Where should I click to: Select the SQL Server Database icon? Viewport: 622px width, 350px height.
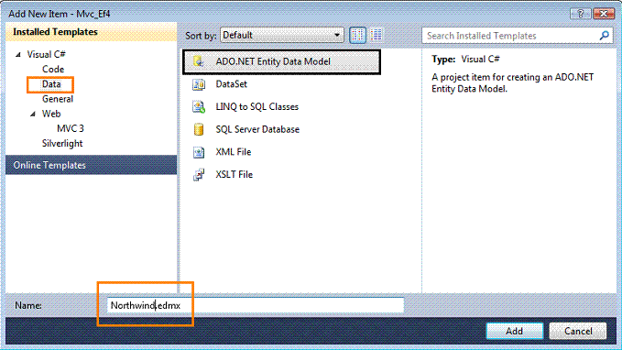pyautogui.click(x=199, y=129)
